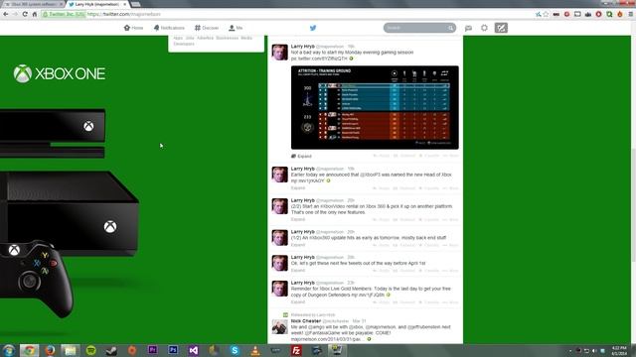Open Visual Studio from the taskbar
The width and height of the screenshot is (636, 357).
point(194,350)
